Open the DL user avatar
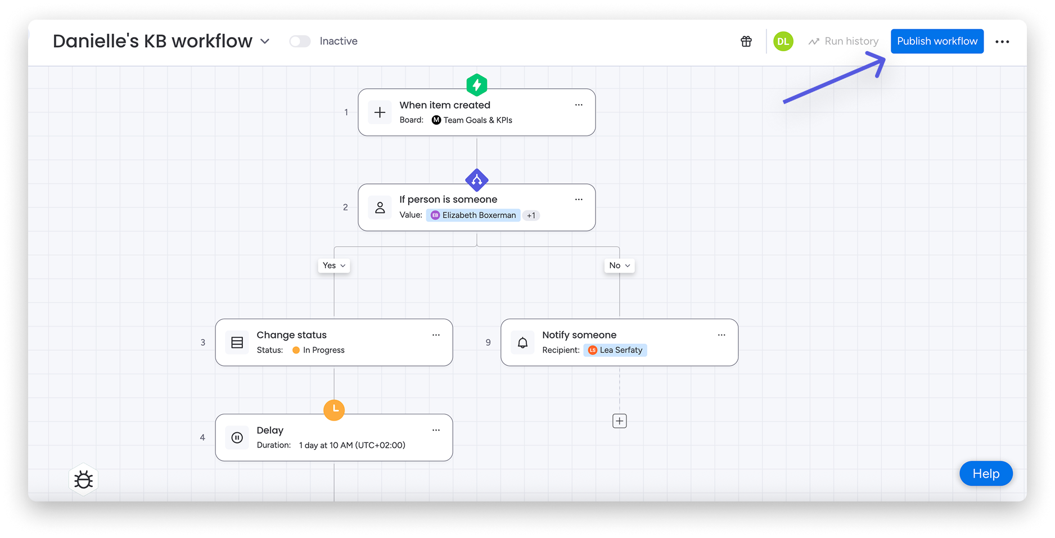 pyautogui.click(x=783, y=41)
